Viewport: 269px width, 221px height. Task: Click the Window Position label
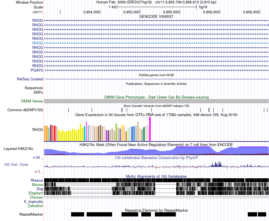29,2
